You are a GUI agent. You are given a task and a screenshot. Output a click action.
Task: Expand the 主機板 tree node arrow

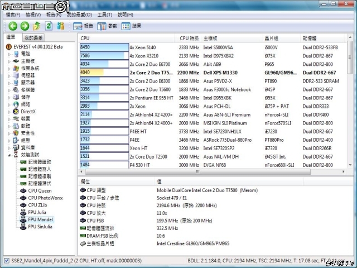(x=9, y=61)
